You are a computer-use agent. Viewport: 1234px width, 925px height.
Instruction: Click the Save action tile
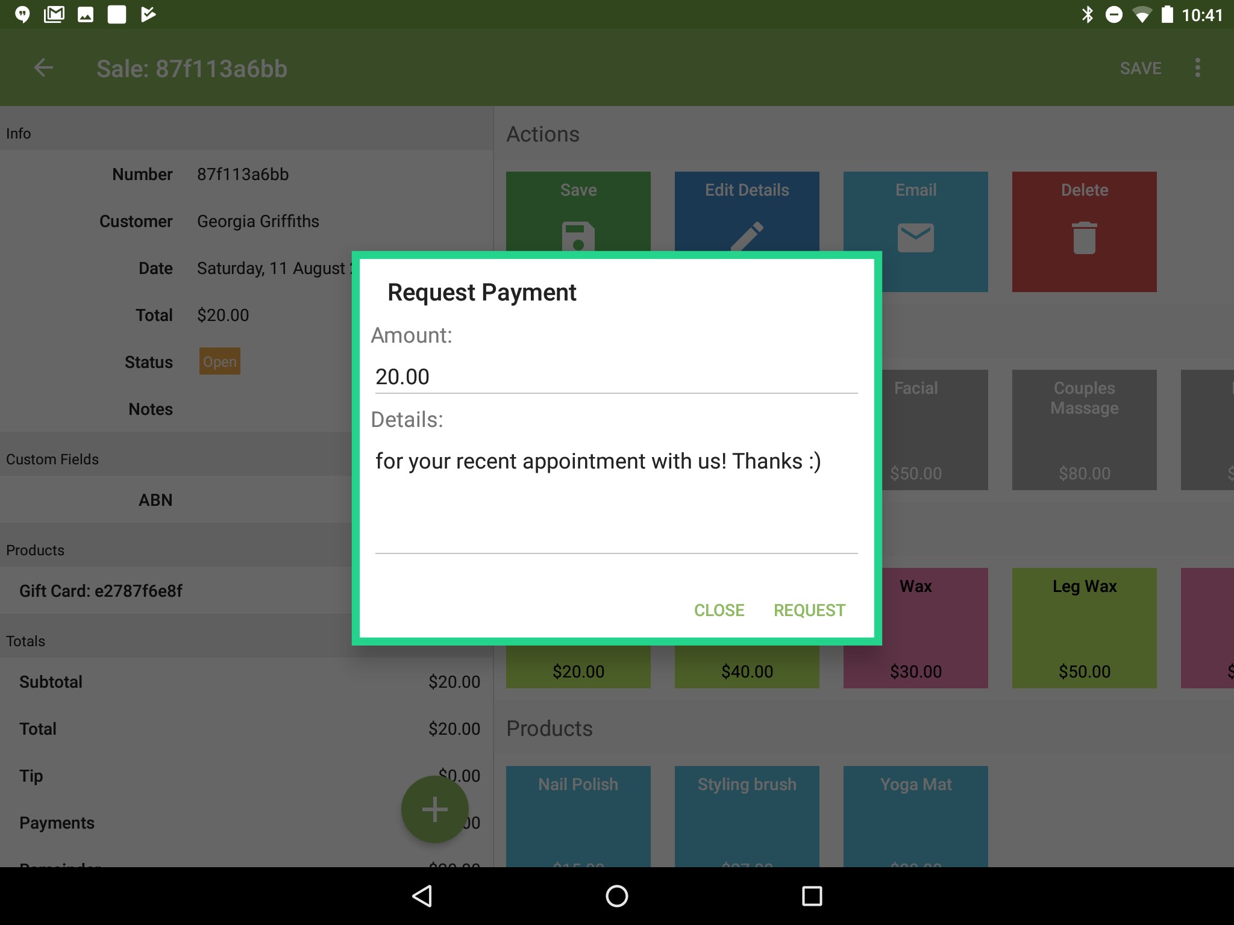[578, 211]
